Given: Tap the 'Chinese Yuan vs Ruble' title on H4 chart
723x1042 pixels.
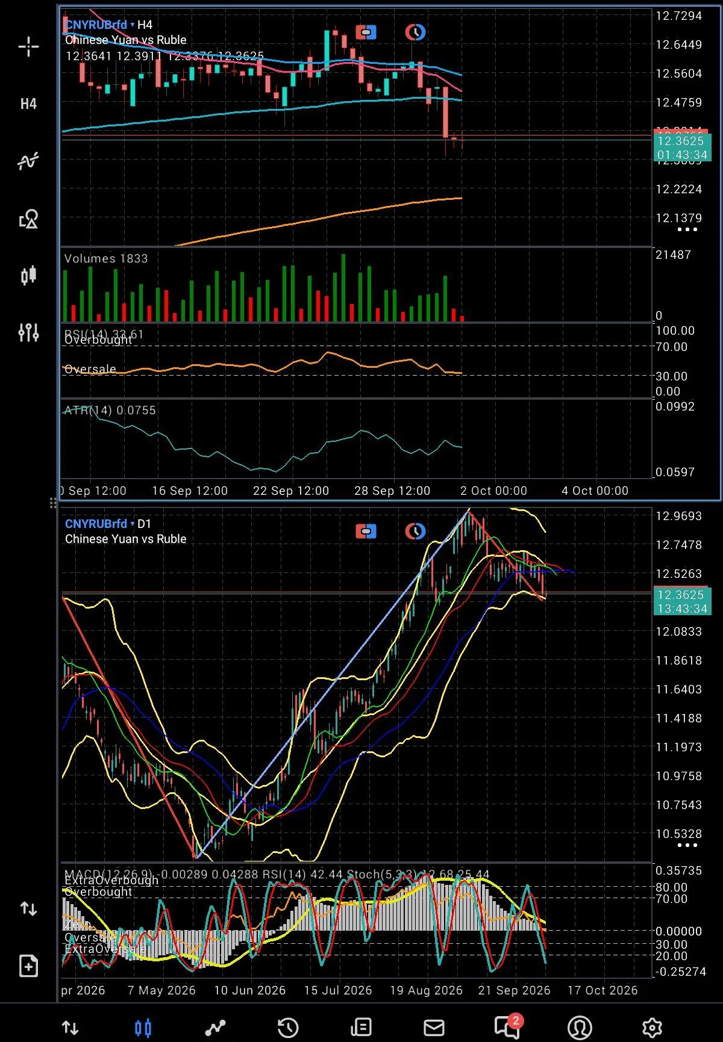Looking at the screenshot, I should pyautogui.click(x=125, y=40).
